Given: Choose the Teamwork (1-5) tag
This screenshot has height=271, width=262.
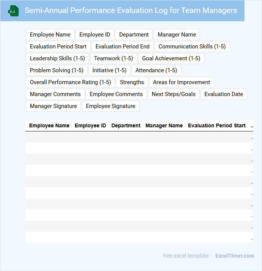Looking at the screenshot, I should point(113,58).
